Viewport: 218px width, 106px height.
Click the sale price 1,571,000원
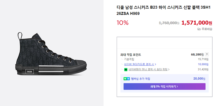(197, 23)
